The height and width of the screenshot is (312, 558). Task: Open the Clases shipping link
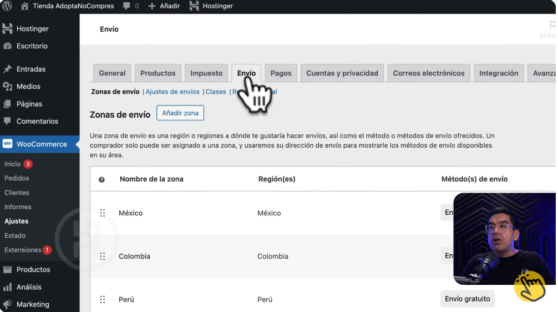(x=216, y=92)
